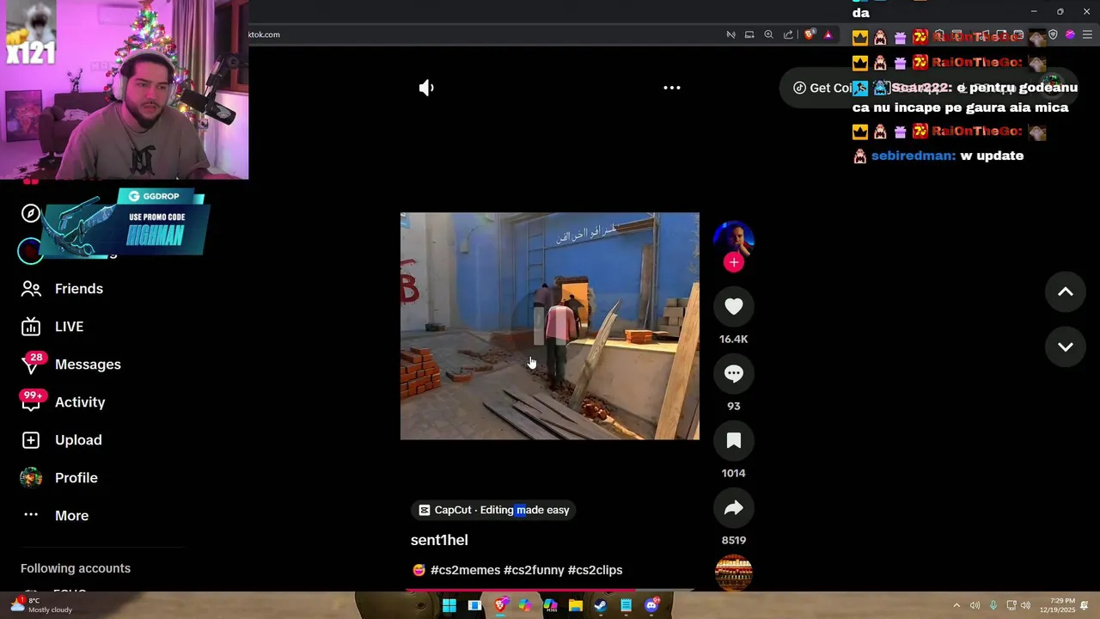The width and height of the screenshot is (1100, 619).
Task: Open the sent1hel username
Action: (x=439, y=540)
